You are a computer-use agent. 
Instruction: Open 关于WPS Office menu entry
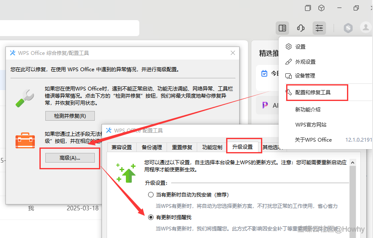tap(313, 140)
